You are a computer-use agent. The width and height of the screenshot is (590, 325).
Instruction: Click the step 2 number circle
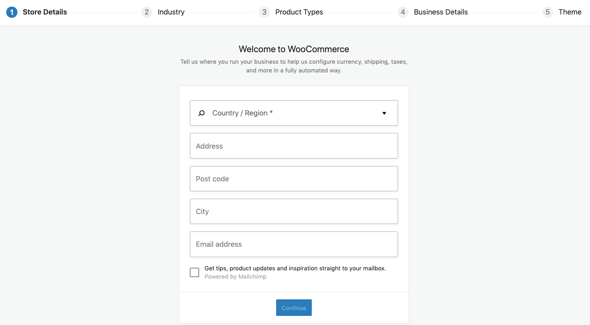(147, 12)
